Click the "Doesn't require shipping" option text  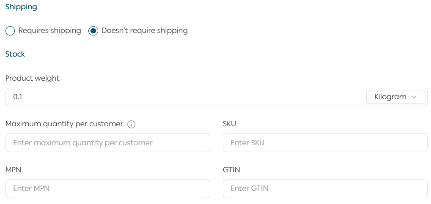coord(145,30)
